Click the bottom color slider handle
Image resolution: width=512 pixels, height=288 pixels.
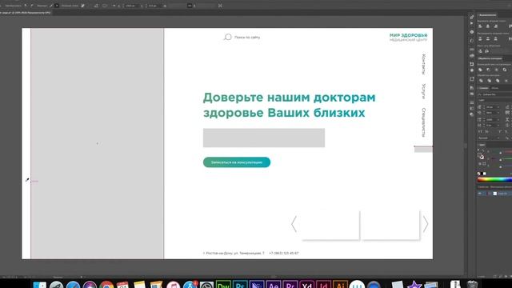[501, 167]
